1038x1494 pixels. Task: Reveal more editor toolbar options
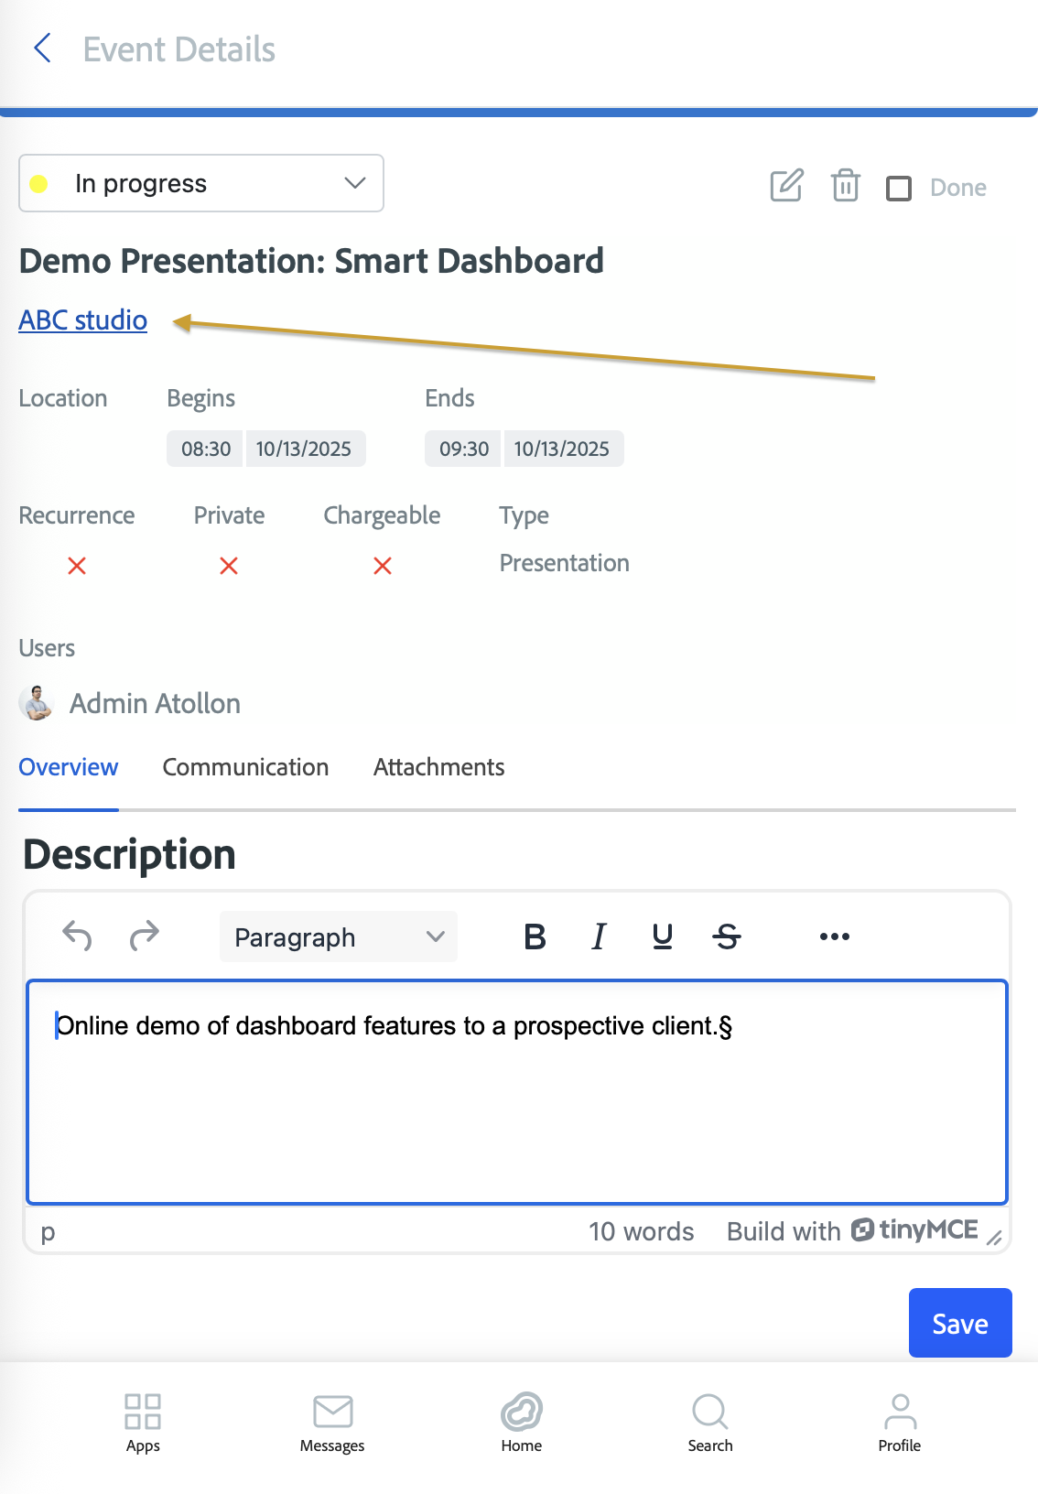click(x=834, y=936)
